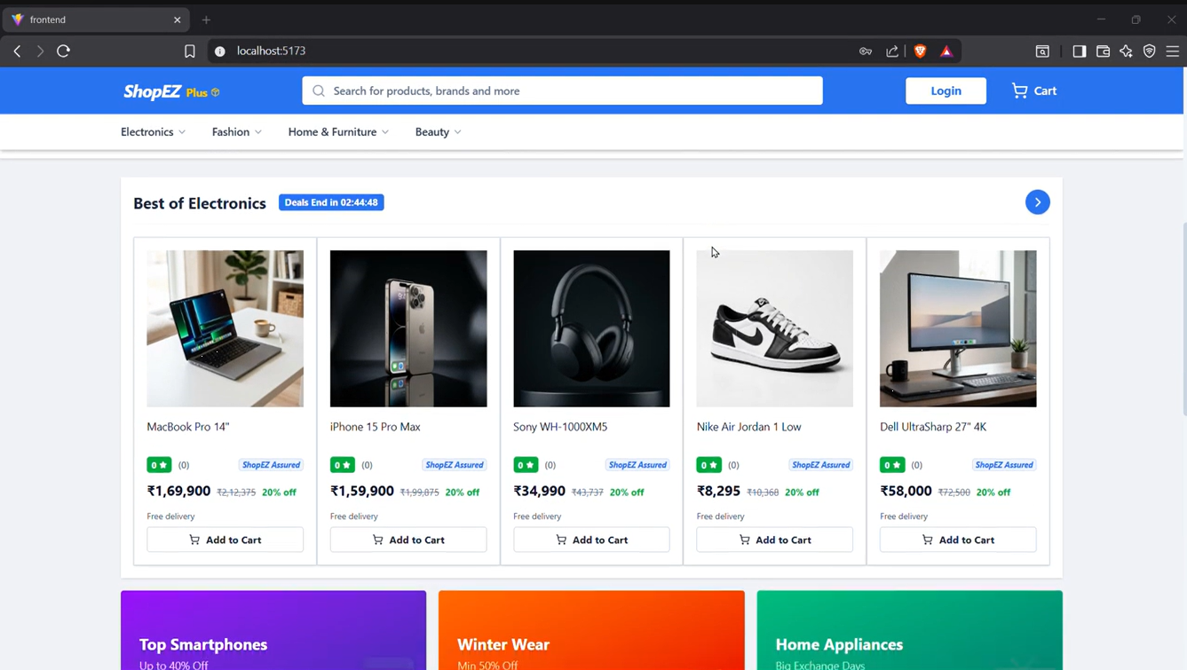
Task: Close the frontend tab
Action: tap(178, 20)
